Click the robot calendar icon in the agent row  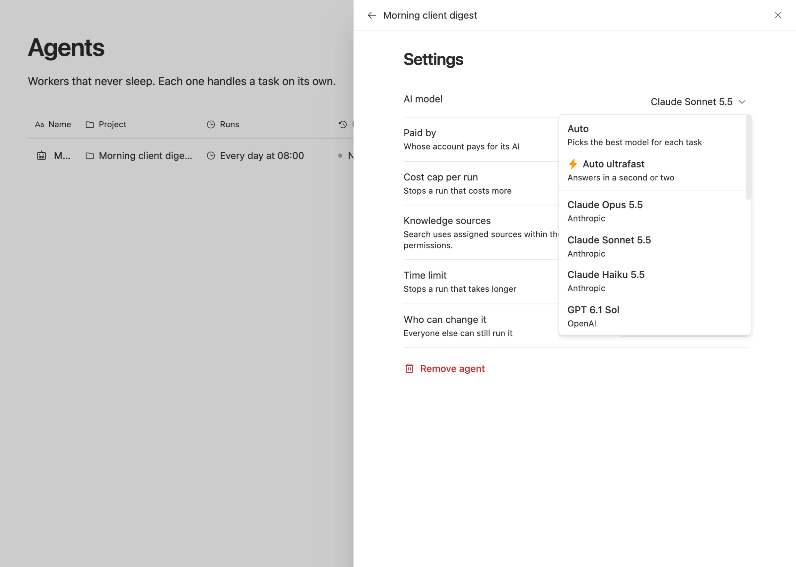tap(41, 156)
